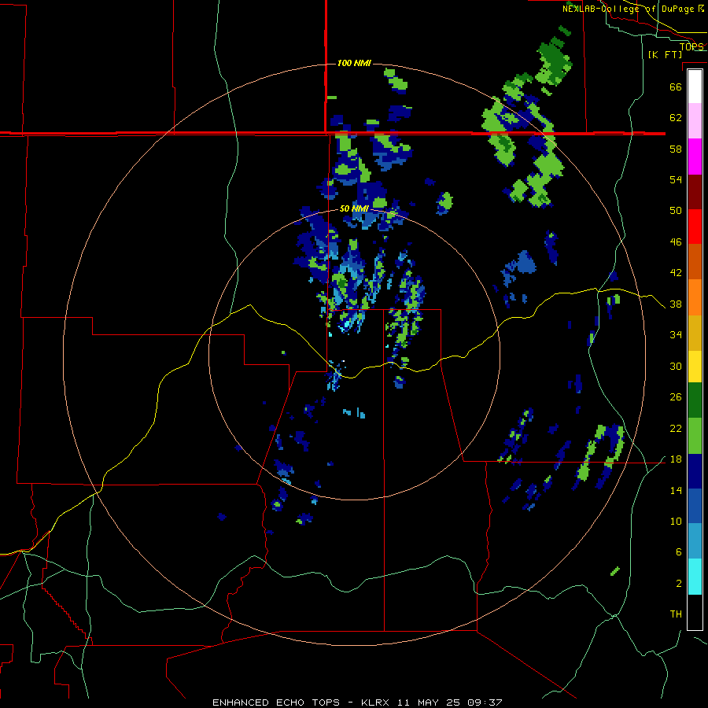This screenshot has height=708, width=708.
Task: Click the 54 value on legend
Action: coord(676,179)
